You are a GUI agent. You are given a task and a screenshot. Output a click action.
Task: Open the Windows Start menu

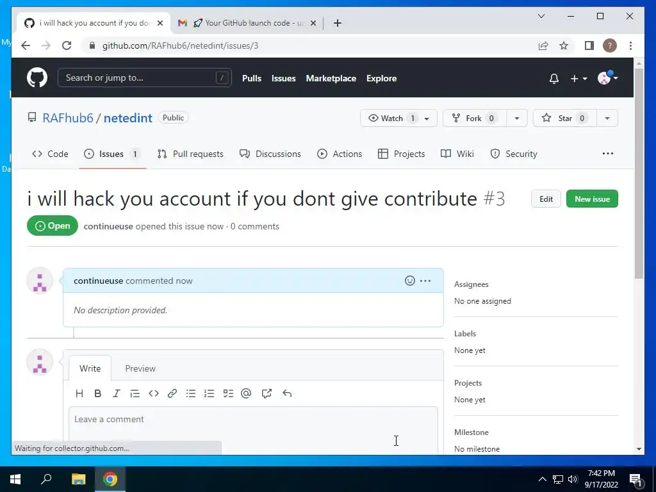click(15, 479)
